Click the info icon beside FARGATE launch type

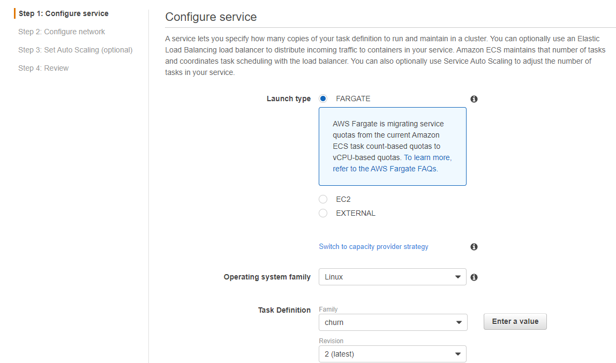coord(474,99)
